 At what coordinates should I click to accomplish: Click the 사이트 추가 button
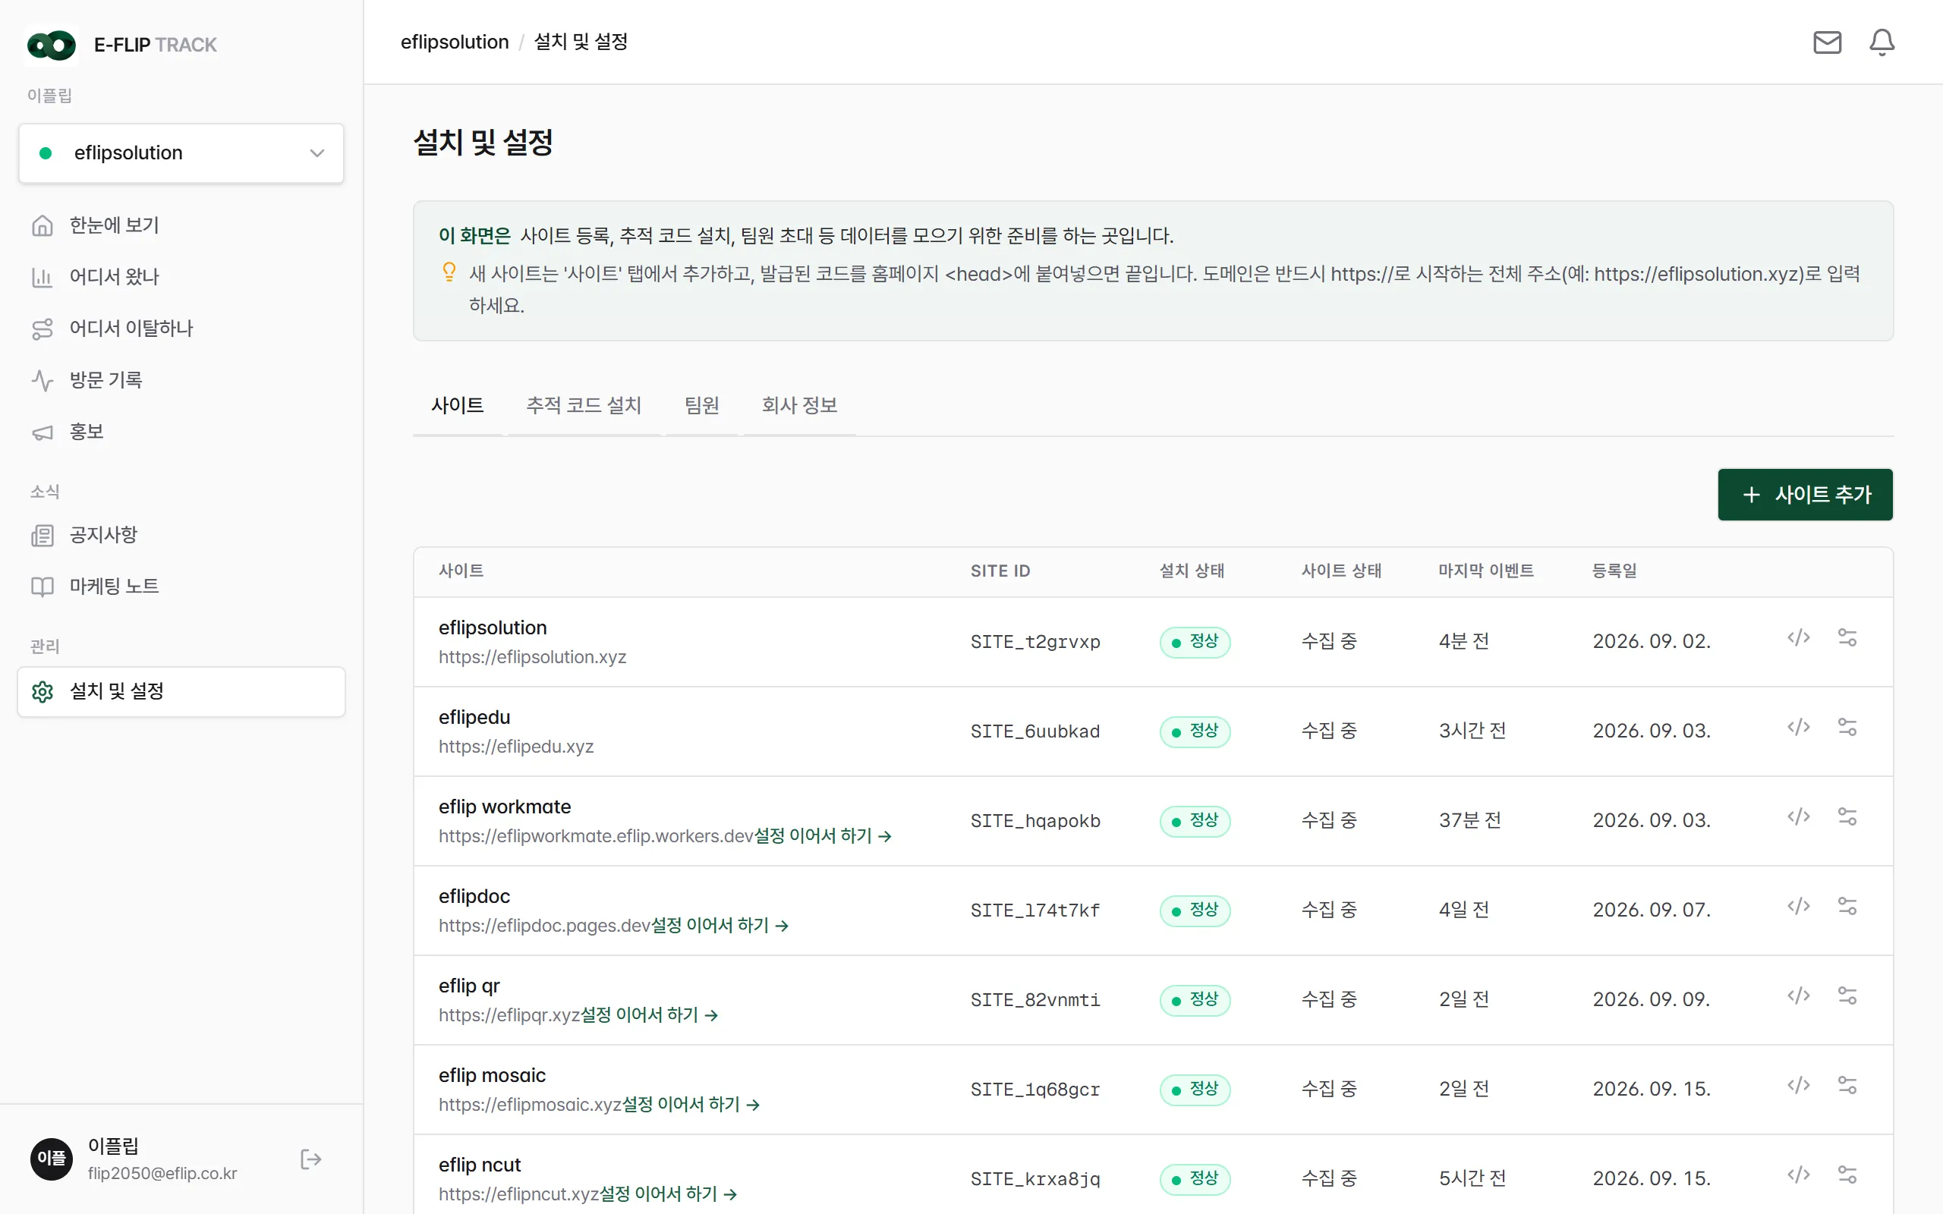[x=1805, y=495]
